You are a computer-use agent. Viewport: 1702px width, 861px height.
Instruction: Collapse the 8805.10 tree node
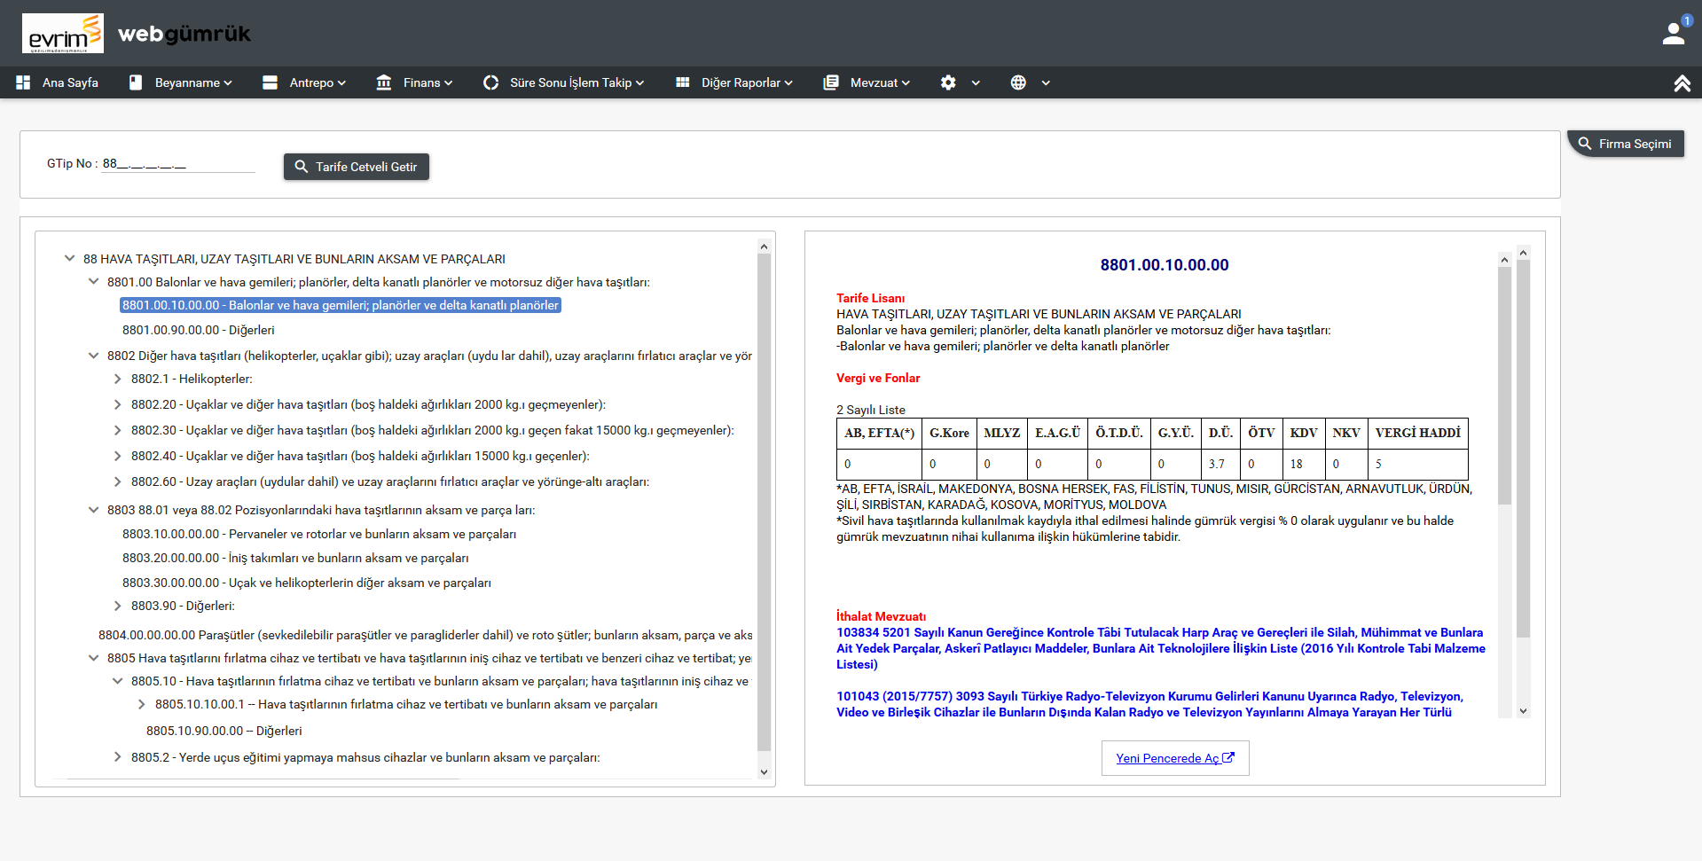coord(118,681)
